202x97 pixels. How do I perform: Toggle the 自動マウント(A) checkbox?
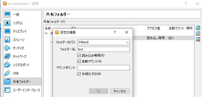coord(79,61)
